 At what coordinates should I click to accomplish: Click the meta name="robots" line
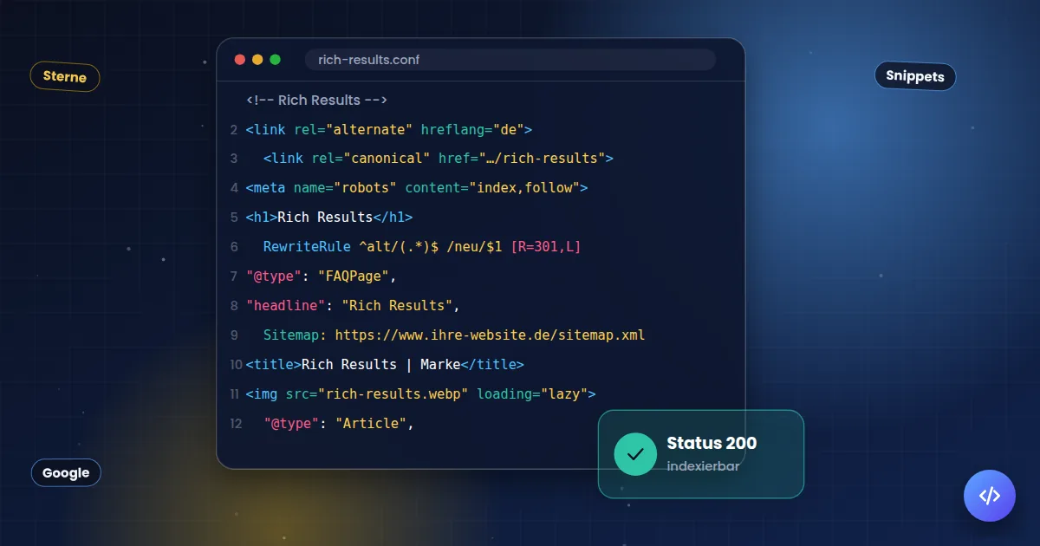click(417, 188)
